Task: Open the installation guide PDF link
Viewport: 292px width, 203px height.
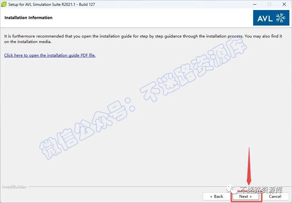Action: pyautogui.click(x=50, y=55)
